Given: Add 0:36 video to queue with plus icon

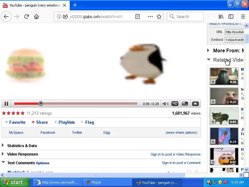Looking at the screenshot, I should tap(213, 82).
